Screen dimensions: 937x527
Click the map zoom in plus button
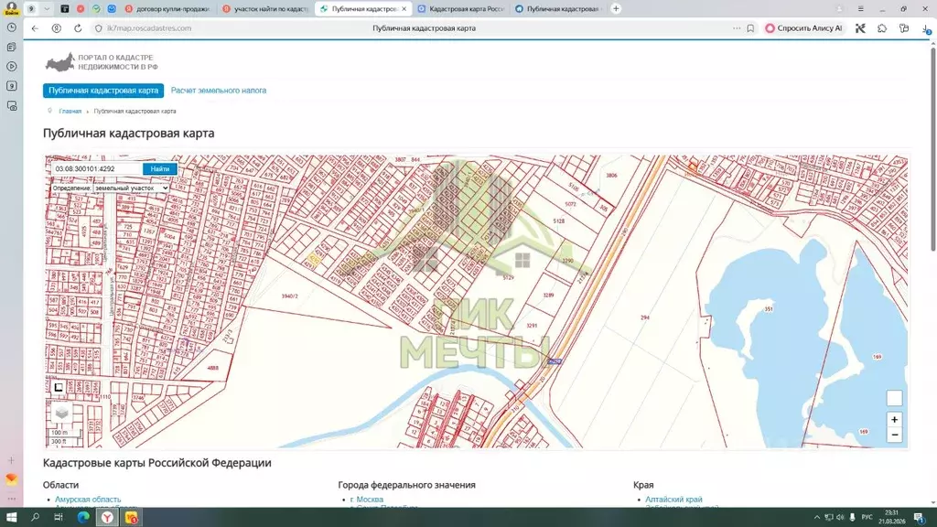(x=894, y=419)
